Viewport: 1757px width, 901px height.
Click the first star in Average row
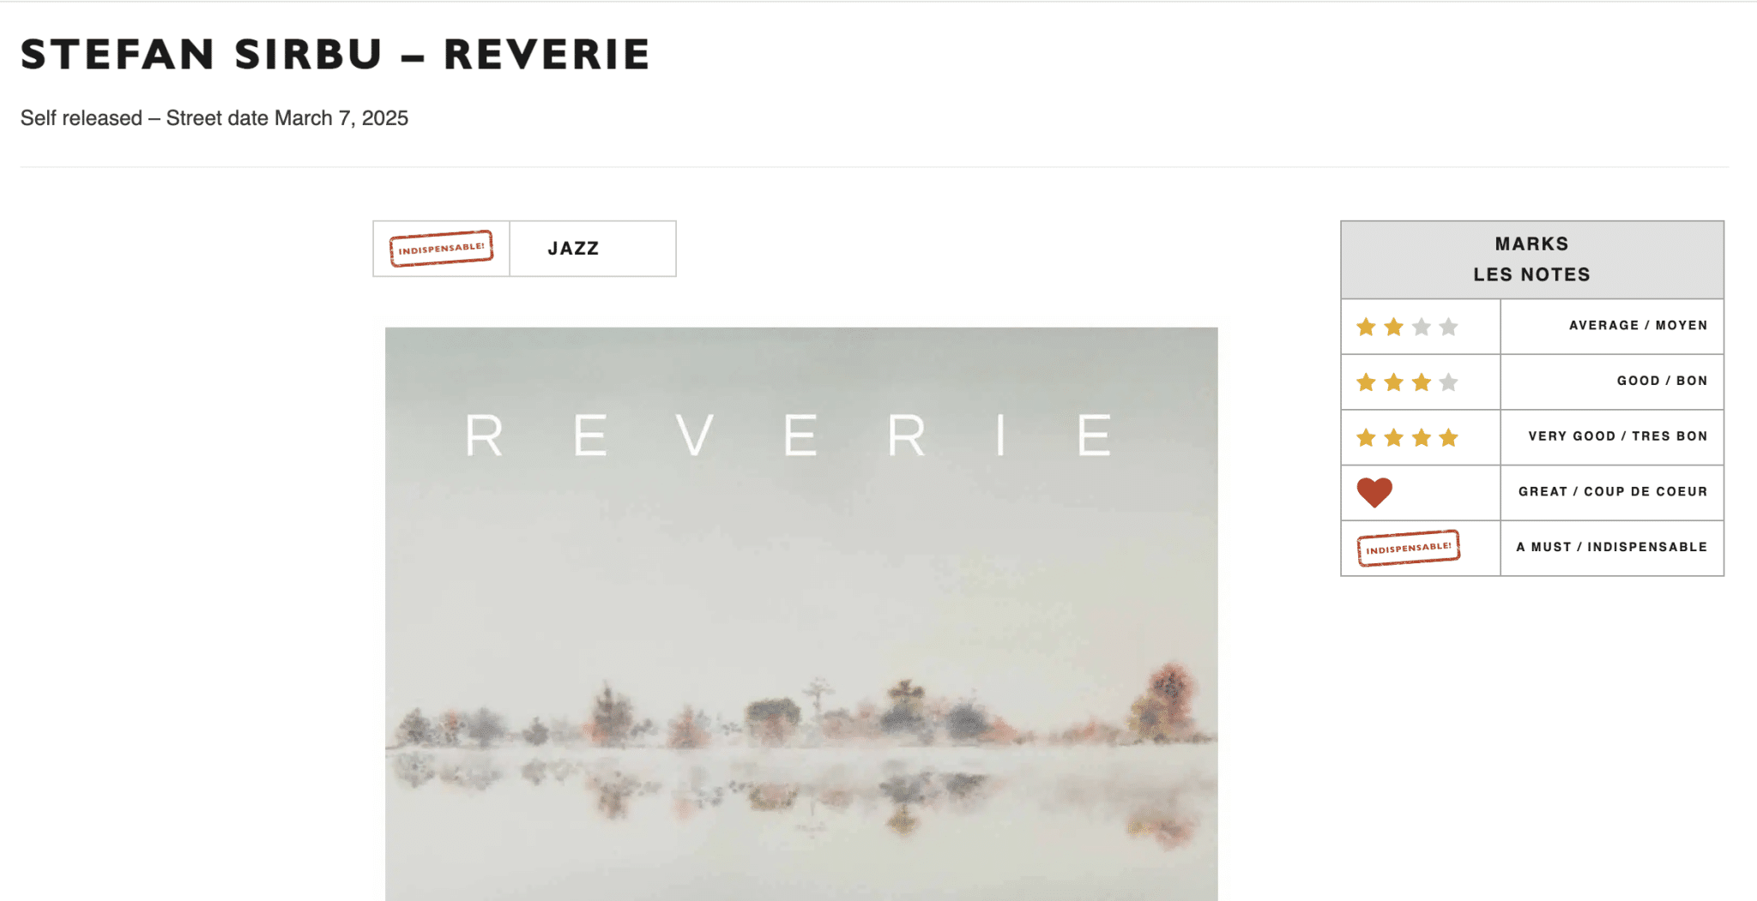click(x=1366, y=327)
